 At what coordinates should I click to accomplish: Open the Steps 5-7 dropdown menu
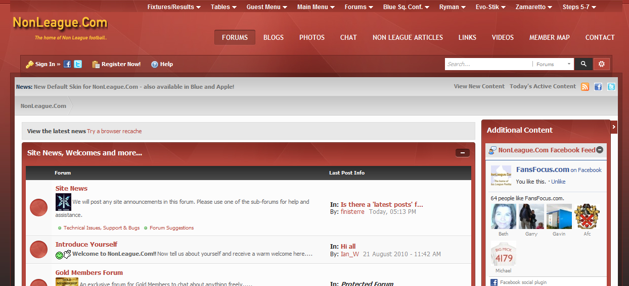[x=579, y=7]
